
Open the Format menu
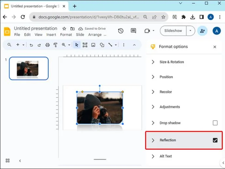pyautogui.click(x=66, y=35)
